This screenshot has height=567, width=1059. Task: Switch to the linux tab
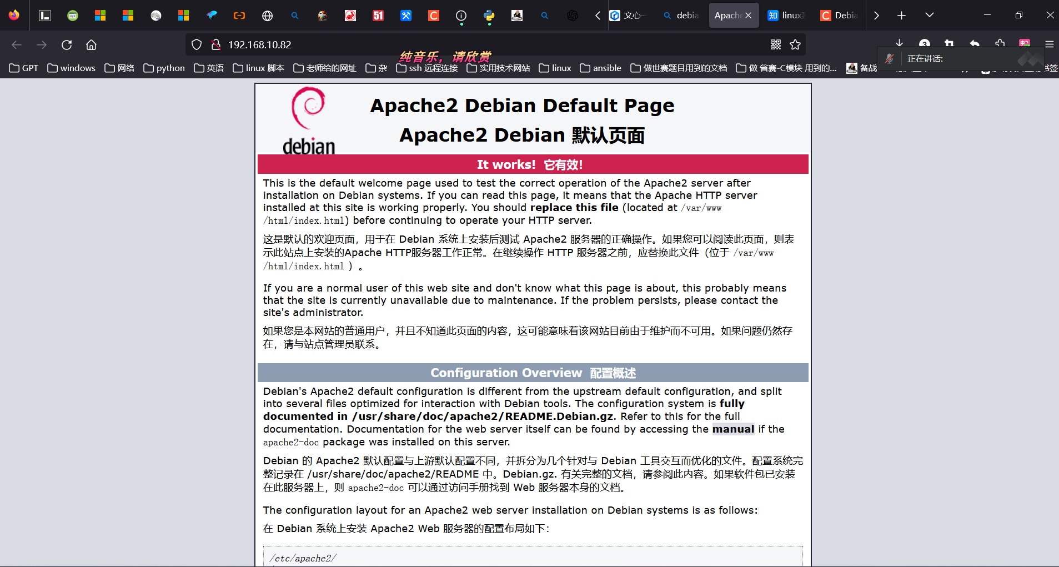pyautogui.click(x=786, y=16)
